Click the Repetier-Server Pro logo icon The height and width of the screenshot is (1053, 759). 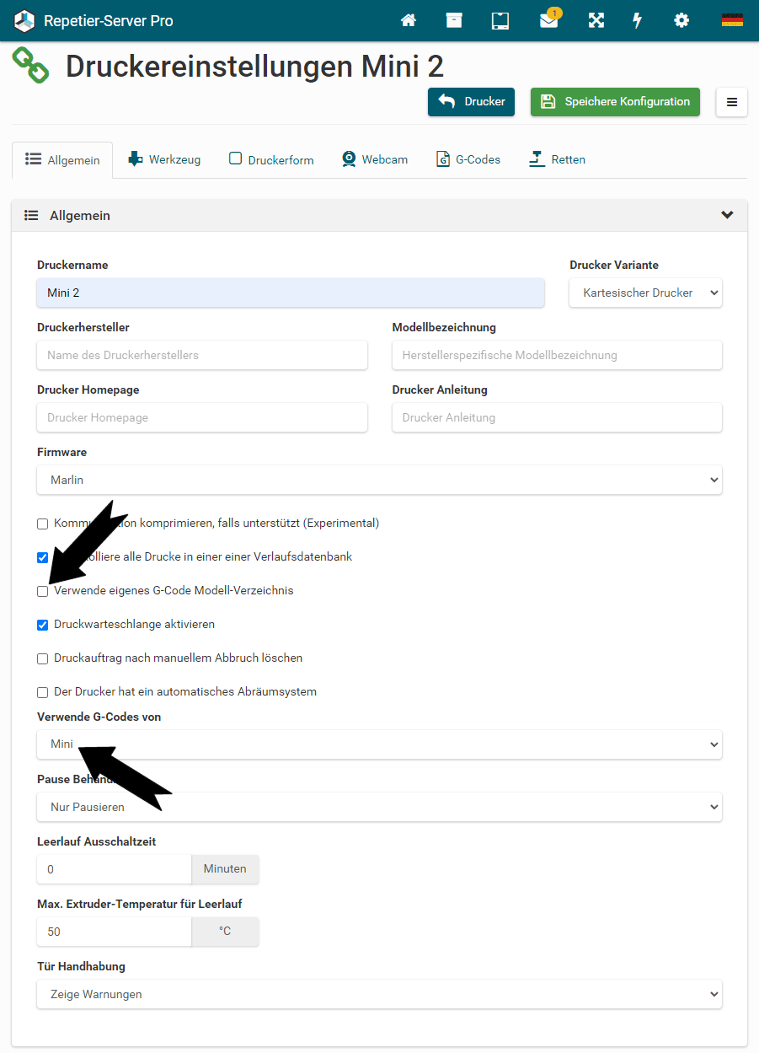click(x=24, y=20)
